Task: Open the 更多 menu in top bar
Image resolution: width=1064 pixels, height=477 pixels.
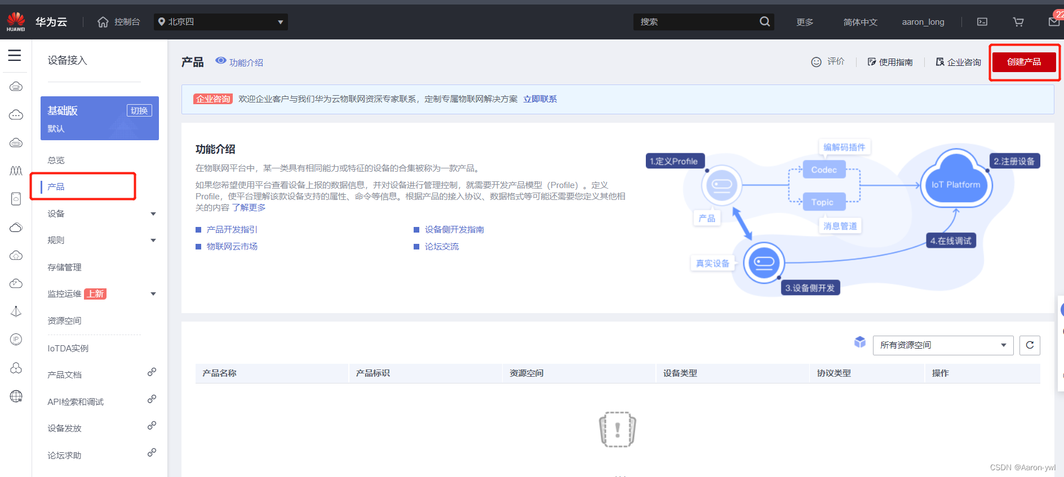Action: (805, 22)
